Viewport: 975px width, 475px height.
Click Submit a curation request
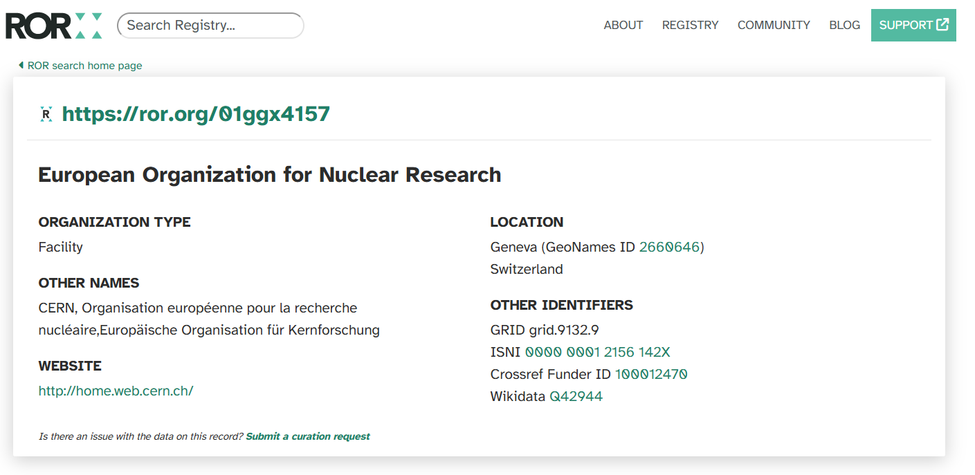307,436
